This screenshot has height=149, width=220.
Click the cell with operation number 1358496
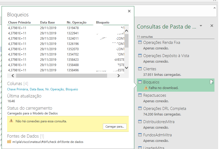pos(73,70)
